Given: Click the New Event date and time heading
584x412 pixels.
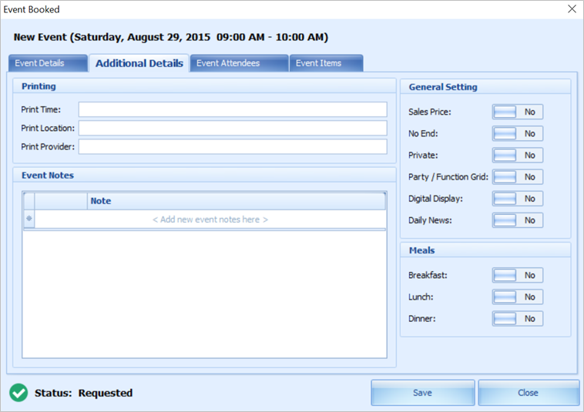Looking at the screenshot, I should tap(171, 37).
